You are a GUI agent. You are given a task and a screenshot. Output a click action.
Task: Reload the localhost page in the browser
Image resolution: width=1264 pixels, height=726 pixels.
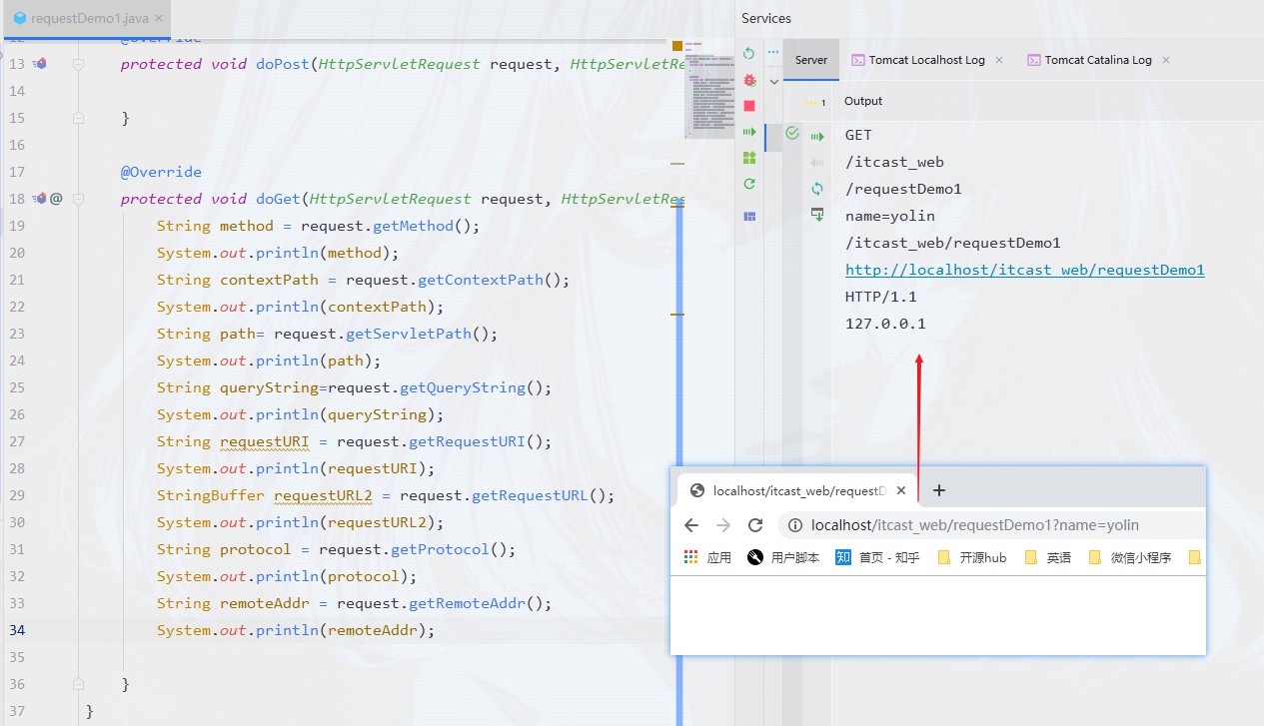755,525
